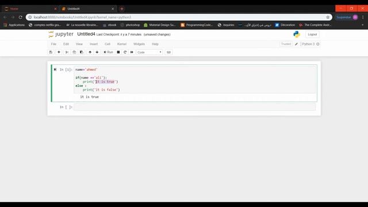This screenshot has height=207, width=368.
Task: Open the command palette keyboard icon
Action: [x=168, y=52]
